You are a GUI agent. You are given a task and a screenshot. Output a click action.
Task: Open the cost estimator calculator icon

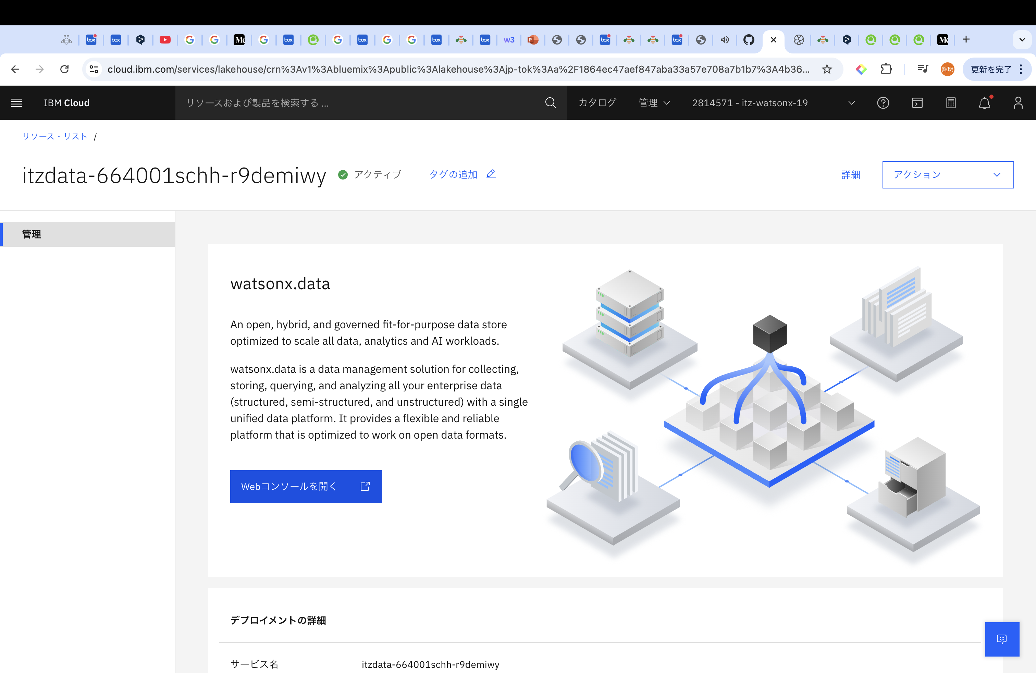click(951, 103)
